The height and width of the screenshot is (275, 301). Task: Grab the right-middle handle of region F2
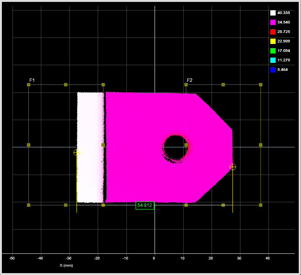[261, 145]
